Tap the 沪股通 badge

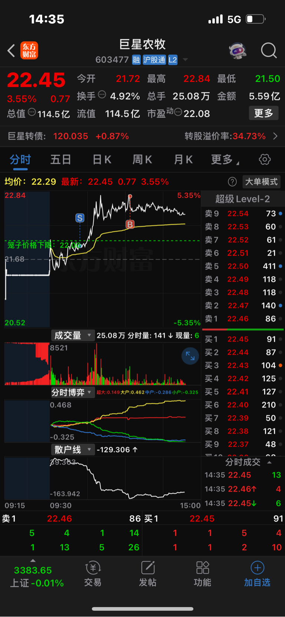point(154,60)
